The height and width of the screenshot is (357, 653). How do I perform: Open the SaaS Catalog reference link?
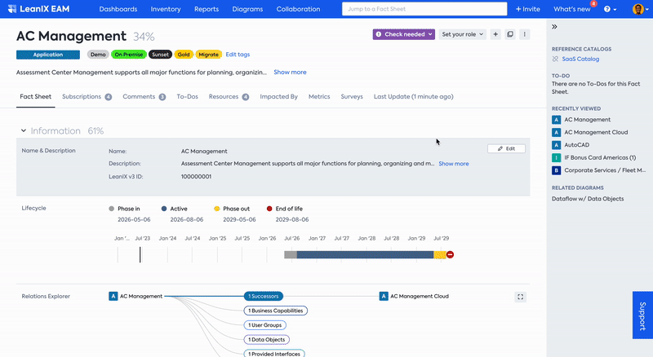pos(580,59)
